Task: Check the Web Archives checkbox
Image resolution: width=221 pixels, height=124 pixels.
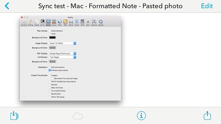Action: (50, 88)
